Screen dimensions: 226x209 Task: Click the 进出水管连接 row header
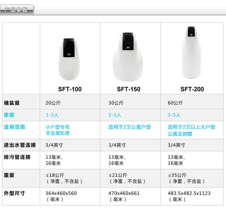pyautogui.click(x=20, y=145)
